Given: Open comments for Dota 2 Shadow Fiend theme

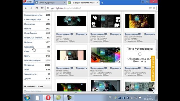Looking at the screenshot, I should click(133, 34).
